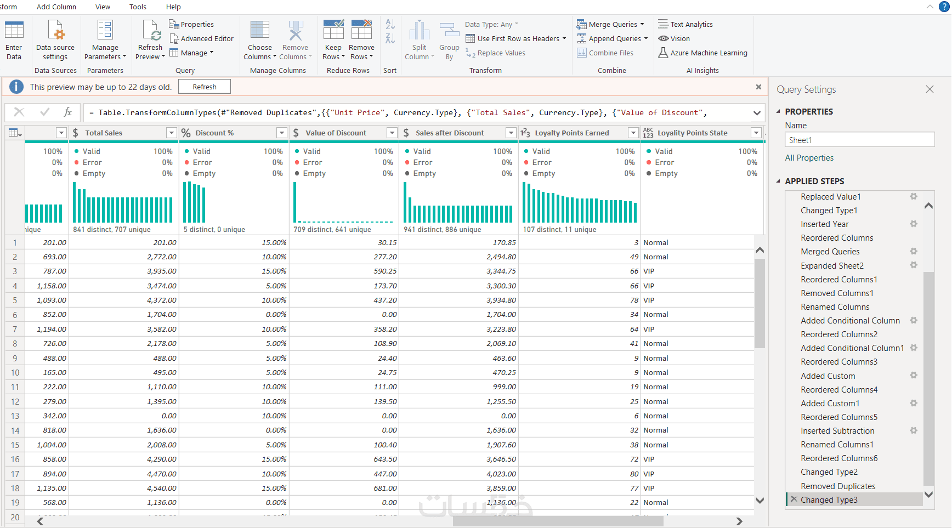This screenshot has height=528, width=952.
Task: Click sort ascending icon
Action: click(x=390, y=25)
